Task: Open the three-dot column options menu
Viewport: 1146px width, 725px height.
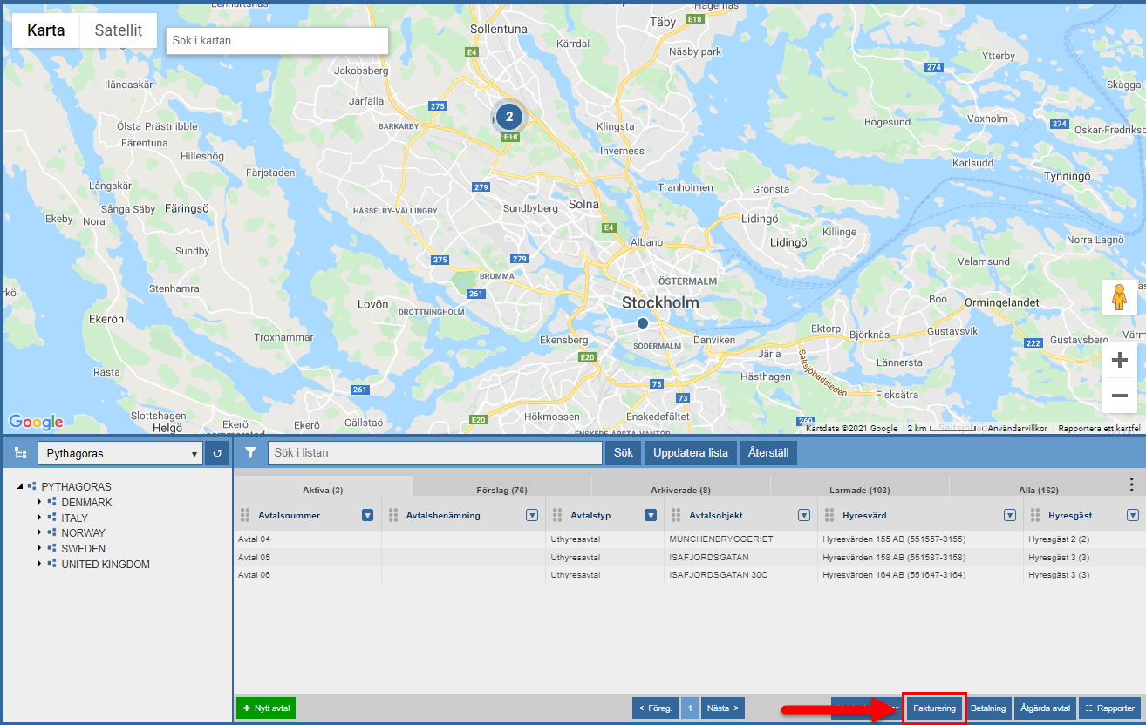Action: pos(1131,485)
